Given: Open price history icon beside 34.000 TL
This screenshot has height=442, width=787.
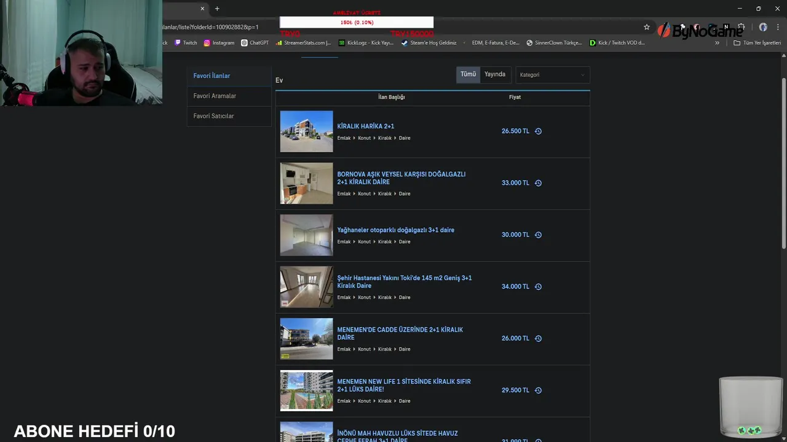Looking at the screenshot, I should tap(538, 287).
